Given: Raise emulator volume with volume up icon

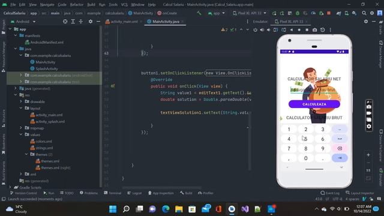Looking at the screenshot, I should pyautogui.click(x=262, y=30).
